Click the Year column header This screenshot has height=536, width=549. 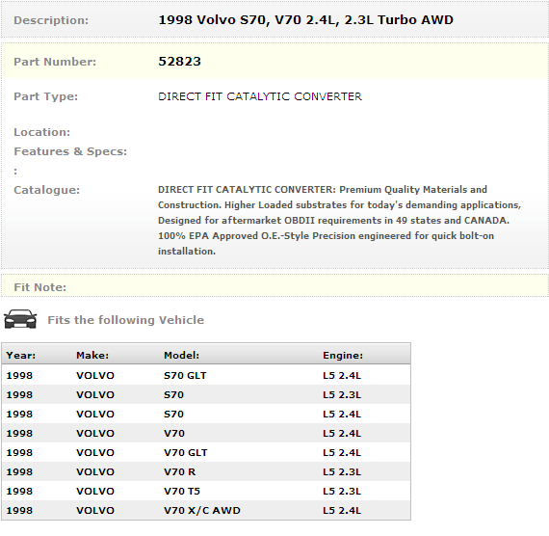[x=21, y=356]
